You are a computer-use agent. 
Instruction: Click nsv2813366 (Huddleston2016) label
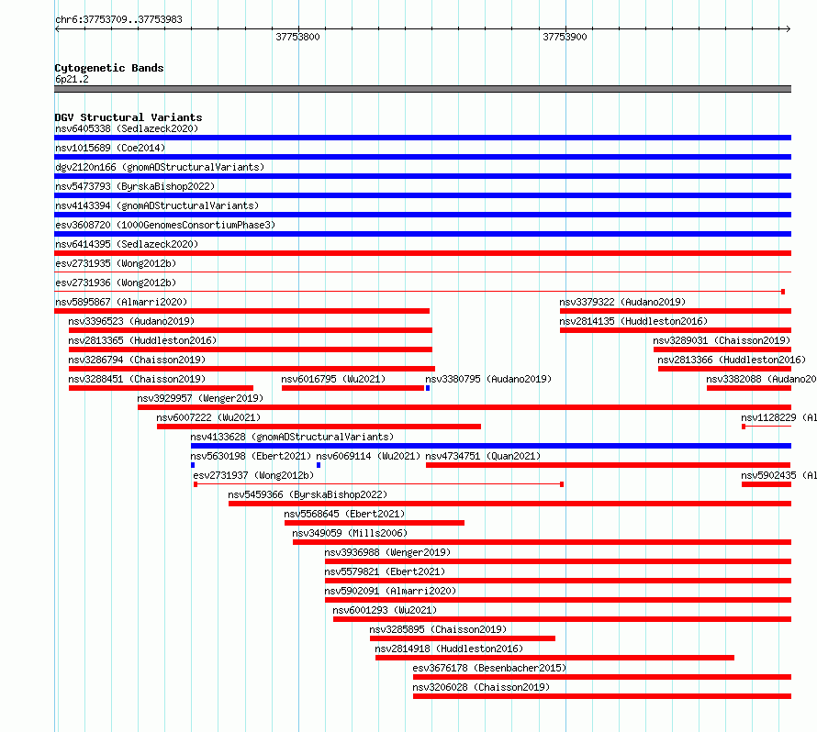pos(732,360)
